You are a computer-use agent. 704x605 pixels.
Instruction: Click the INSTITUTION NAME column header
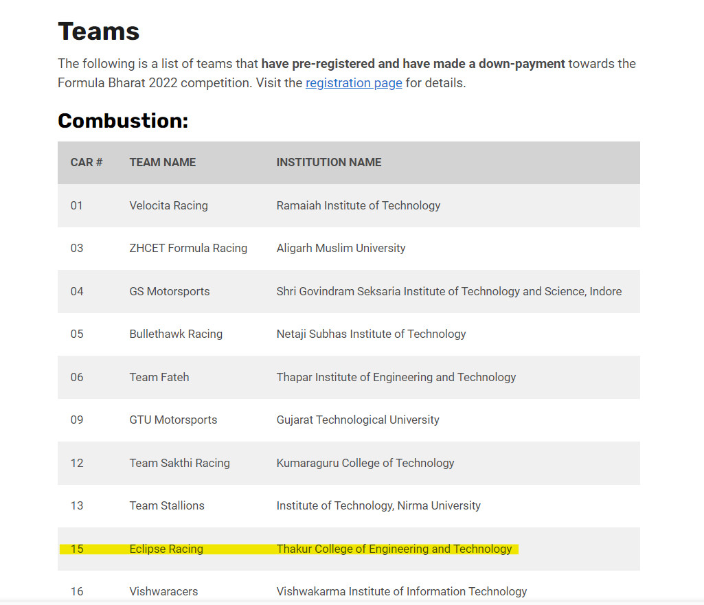[329, 163]
